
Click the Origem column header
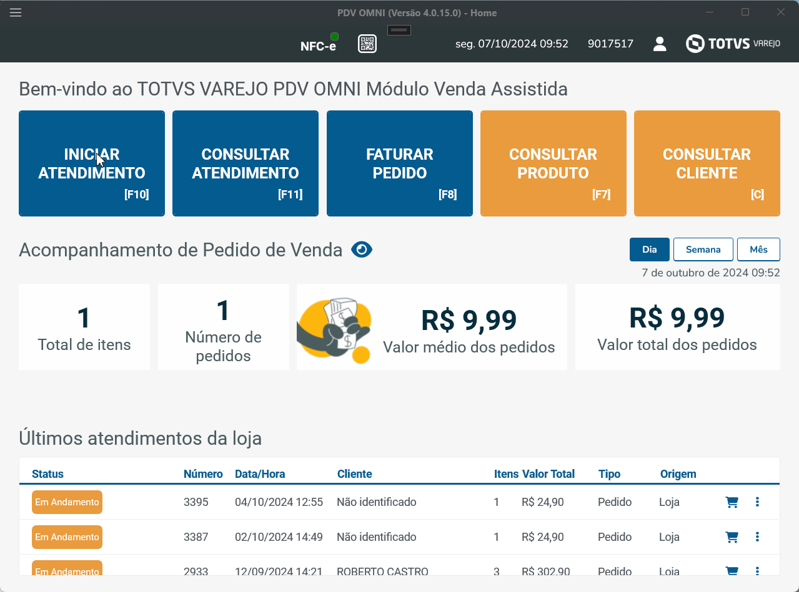pos(678,474)
